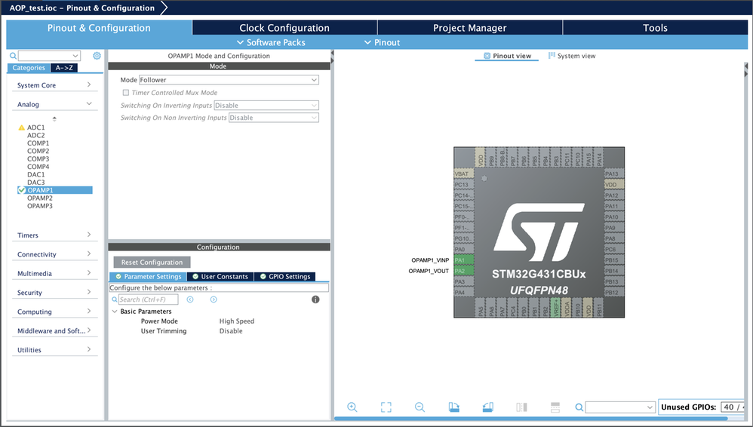
Task: Expand Middleware and Software category
Action: click(x=89, y=330)
